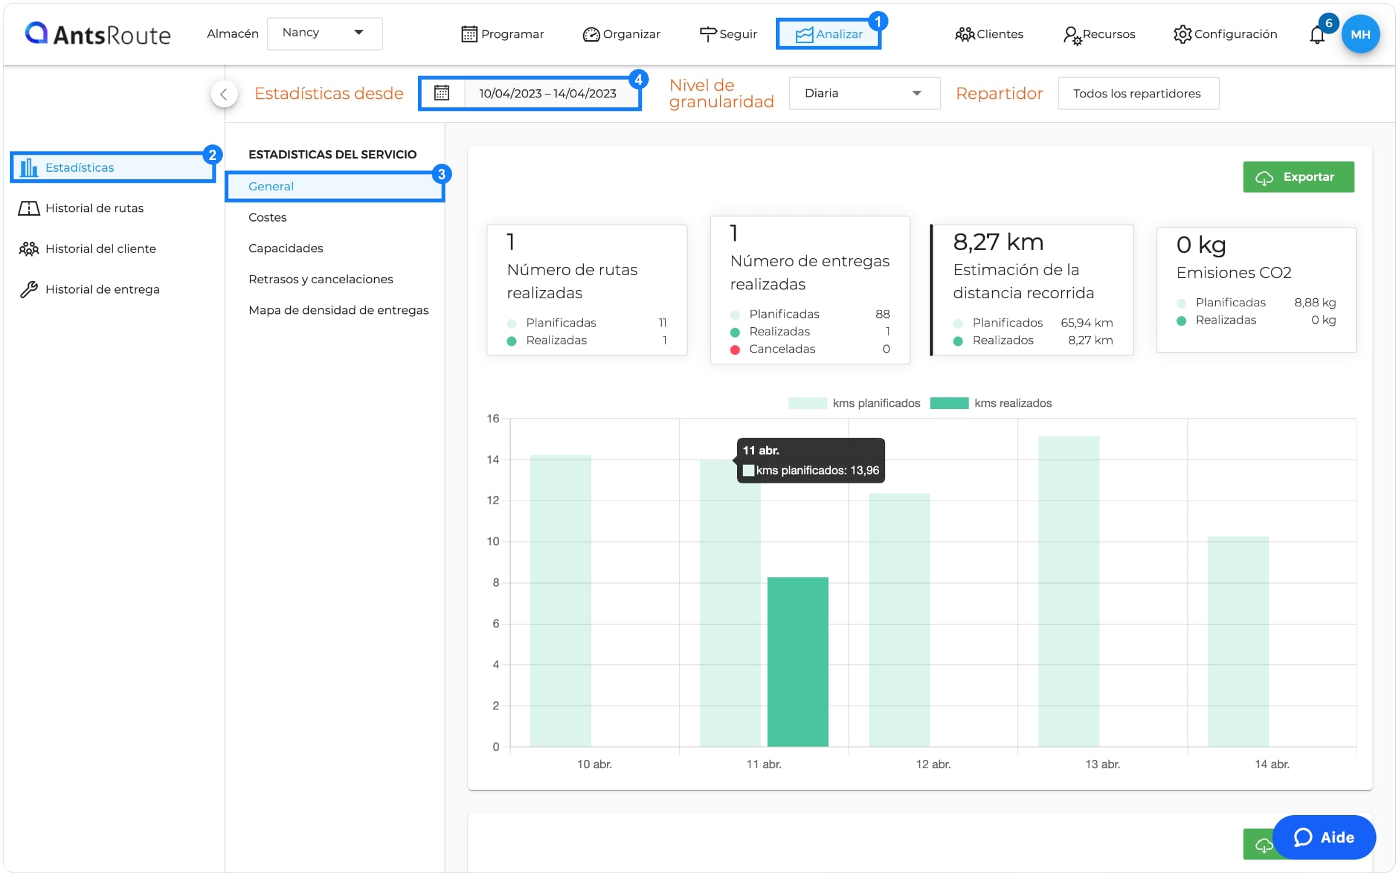
Task: Click the Seguir signpost icon
Action: coord(708,34)
